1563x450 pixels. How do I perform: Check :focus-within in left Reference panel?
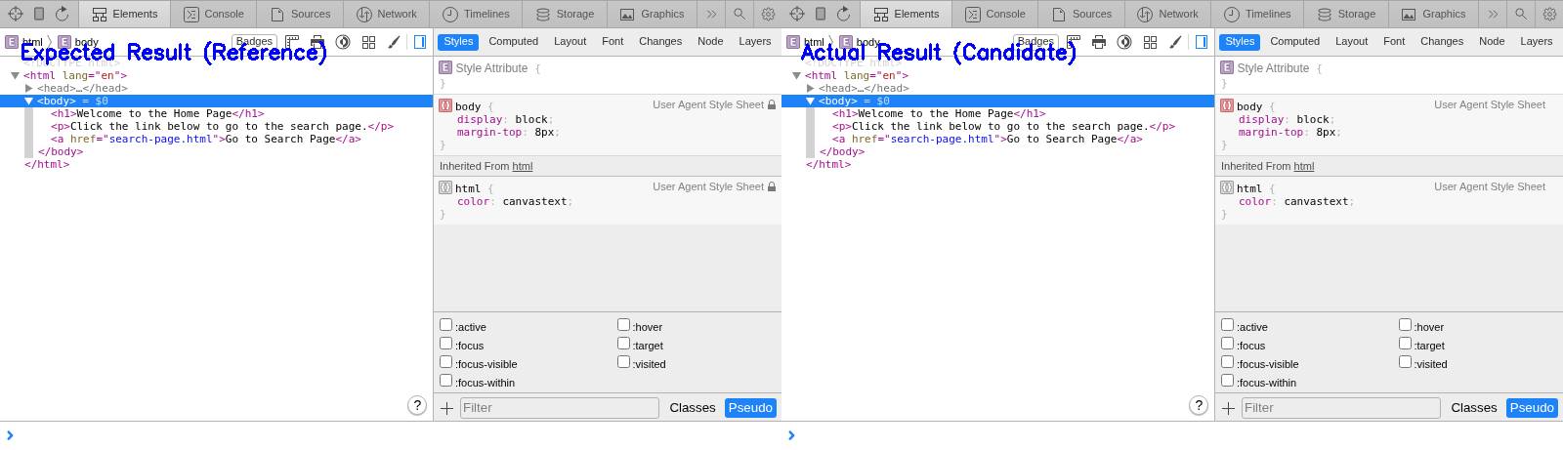(x=446, y=381)
